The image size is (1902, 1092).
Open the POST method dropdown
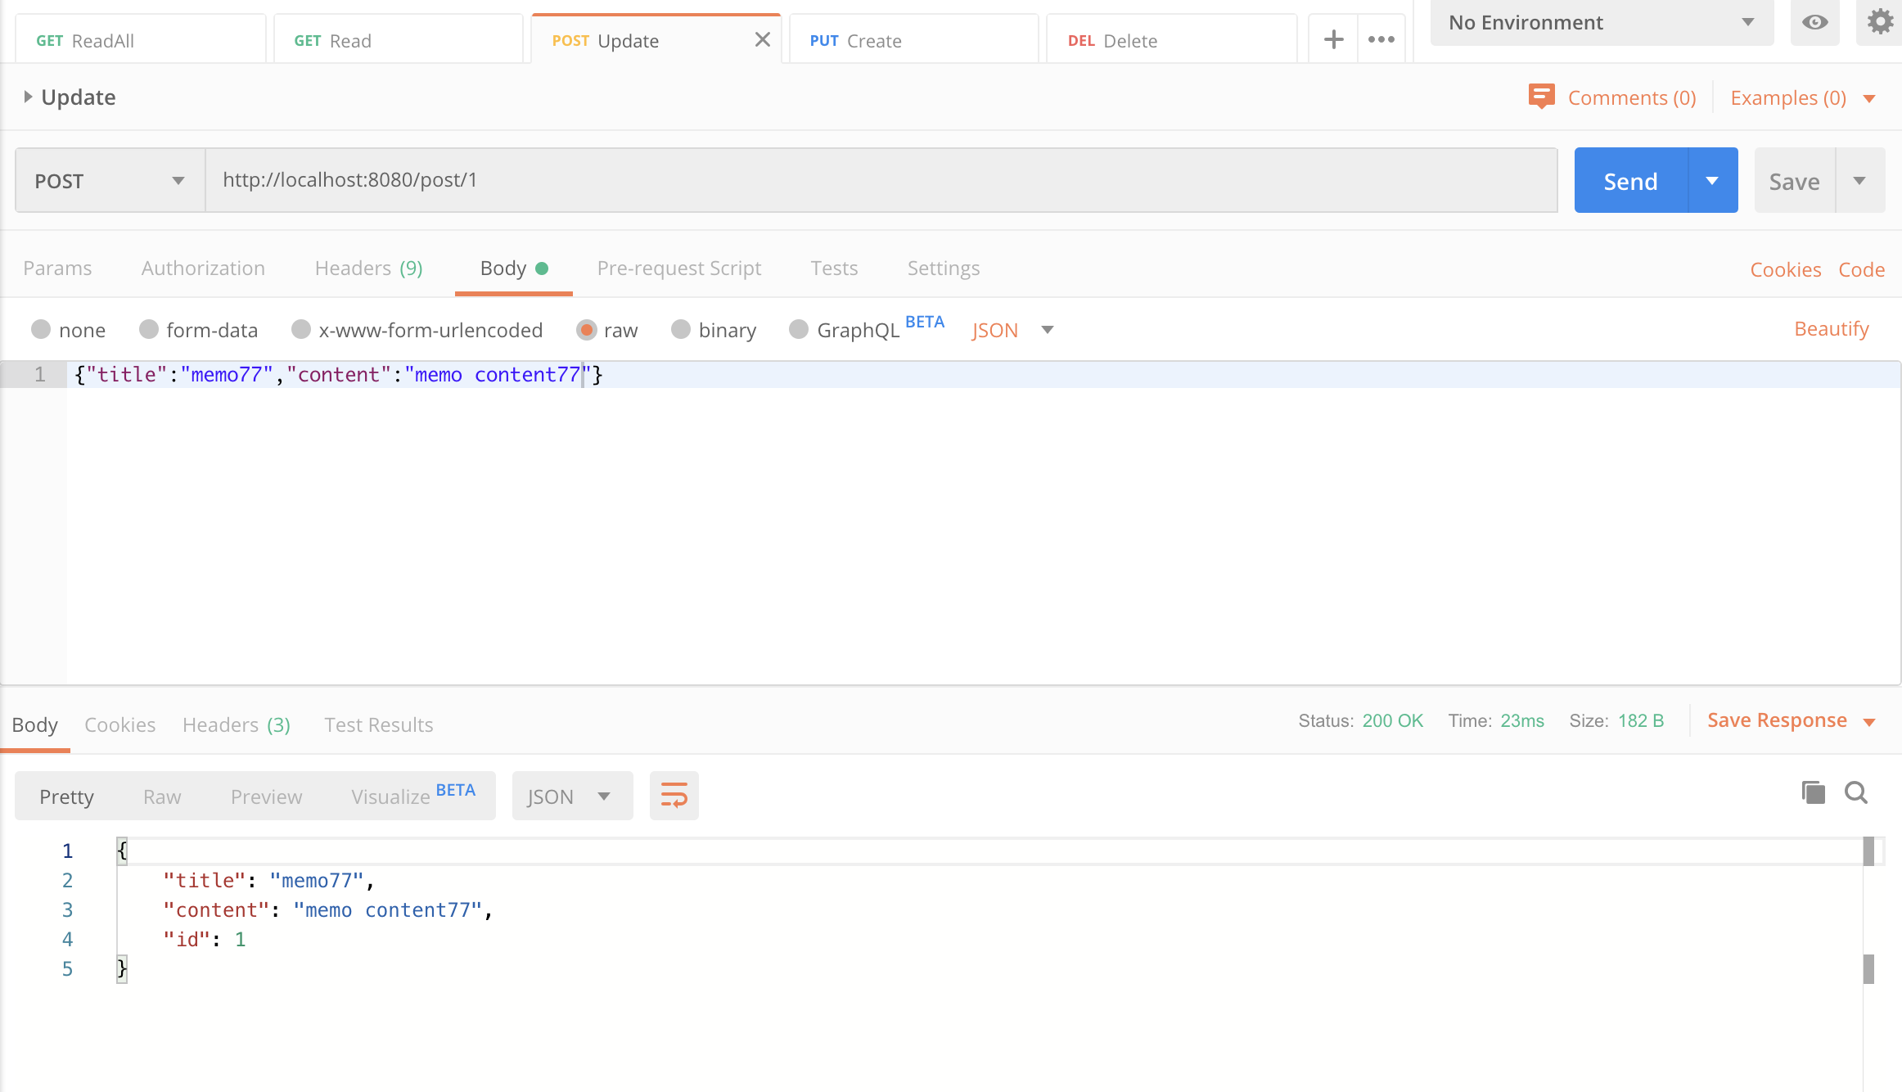pos(110,180)
